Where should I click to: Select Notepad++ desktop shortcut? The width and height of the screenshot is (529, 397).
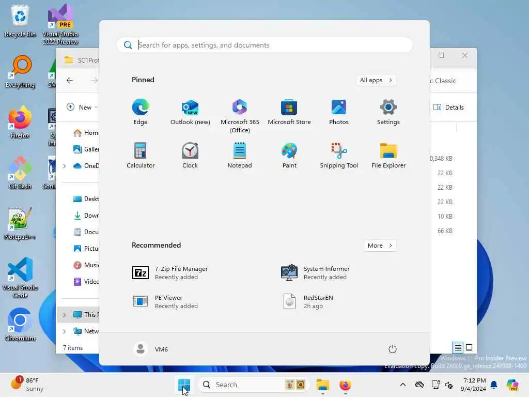20,223
